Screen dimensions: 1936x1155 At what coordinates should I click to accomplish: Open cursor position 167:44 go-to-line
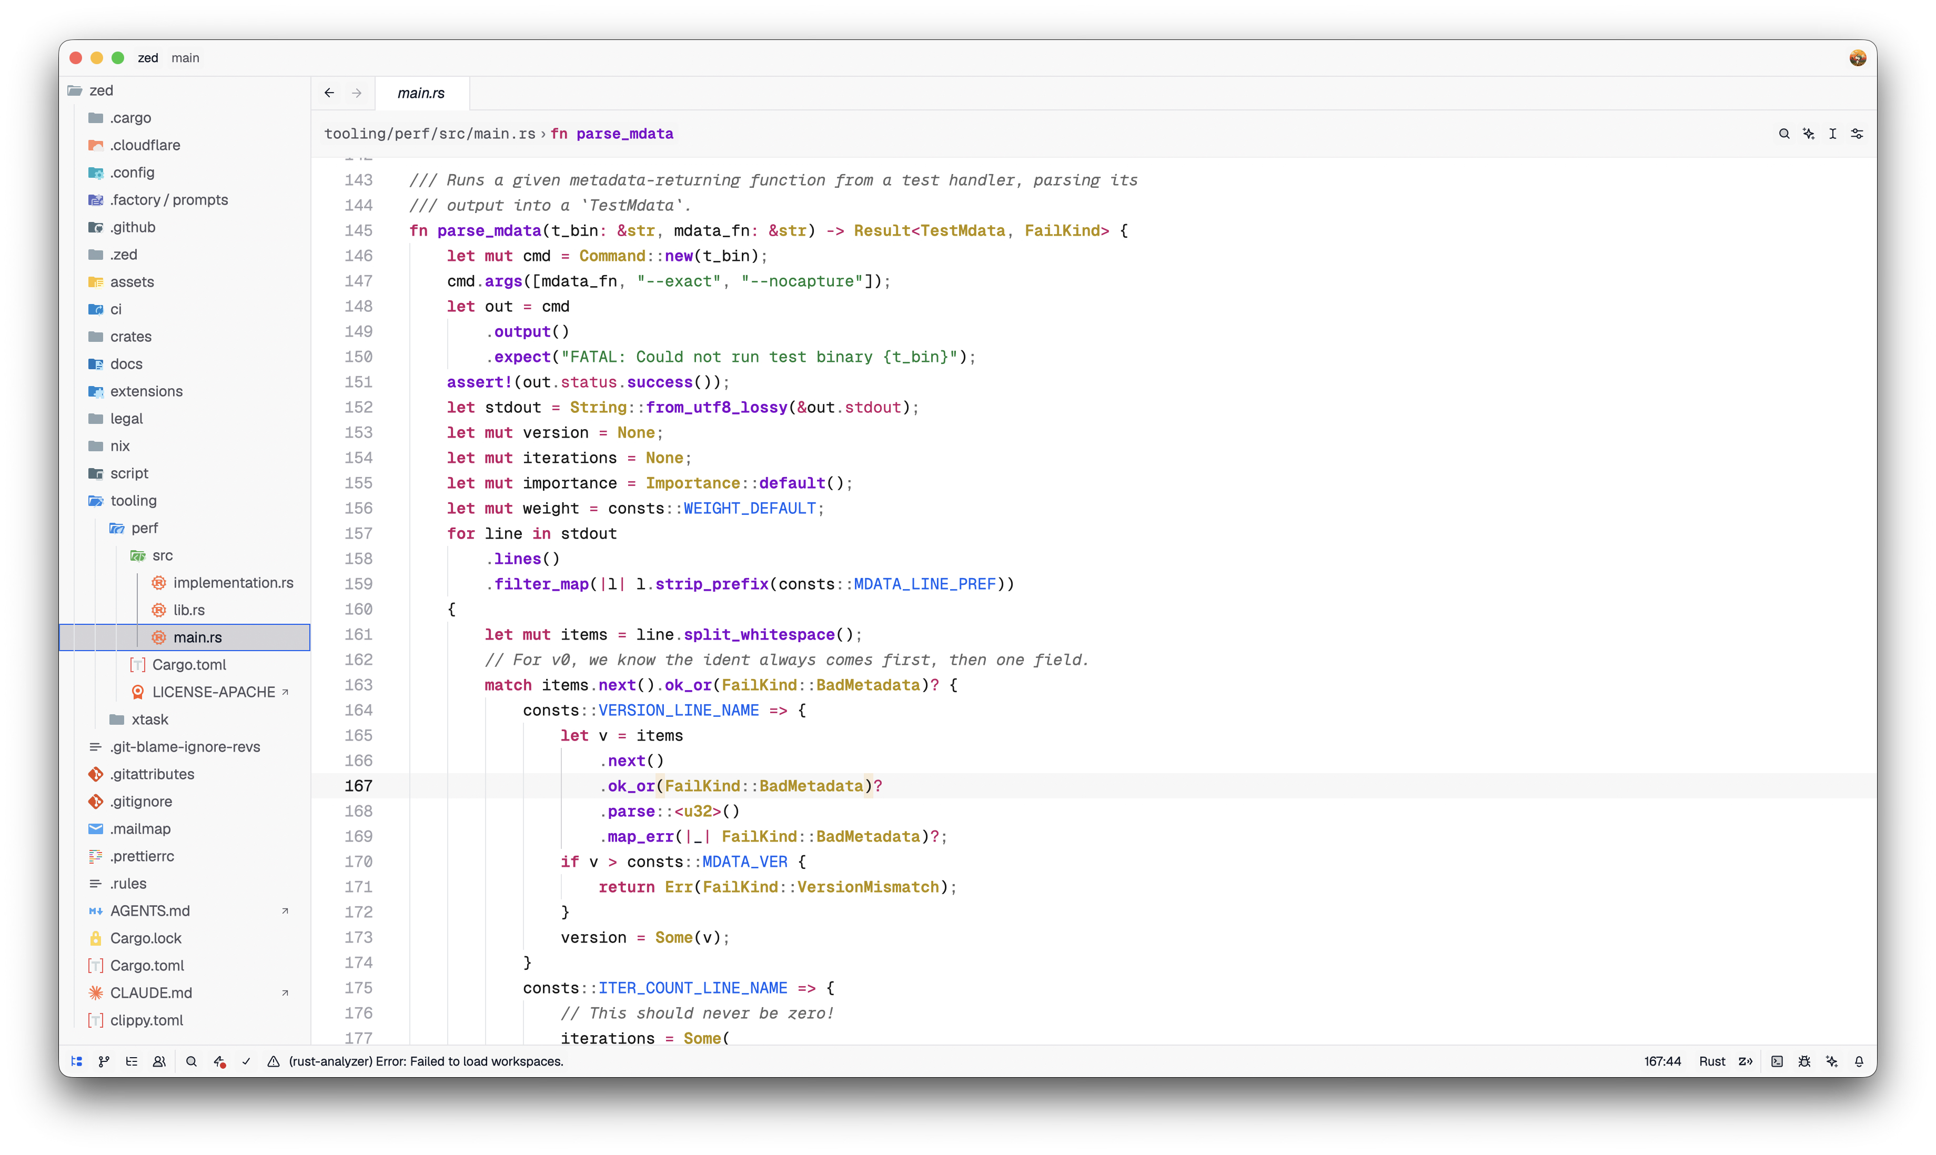1662,1061
